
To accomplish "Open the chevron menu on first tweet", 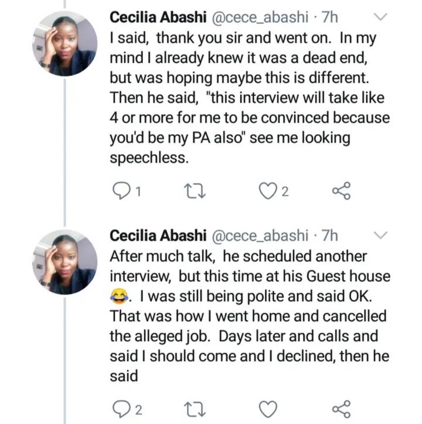I will [x=380, y=17].
